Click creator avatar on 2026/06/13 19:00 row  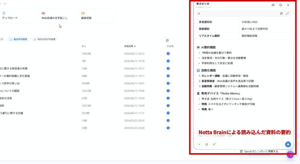point(168,106)
